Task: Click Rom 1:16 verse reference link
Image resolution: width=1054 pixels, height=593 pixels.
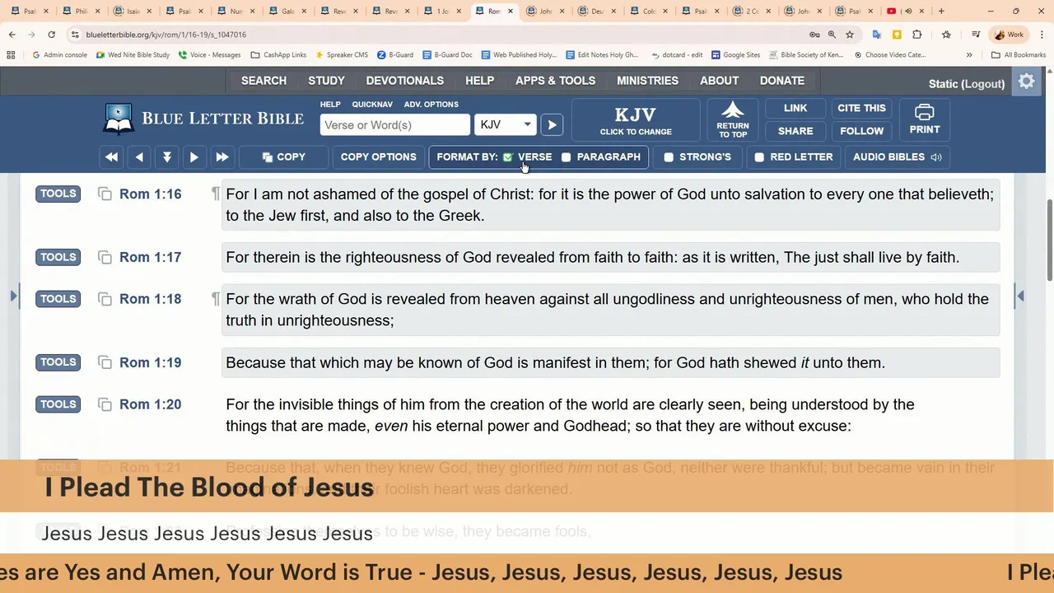Action: [150, 194]
